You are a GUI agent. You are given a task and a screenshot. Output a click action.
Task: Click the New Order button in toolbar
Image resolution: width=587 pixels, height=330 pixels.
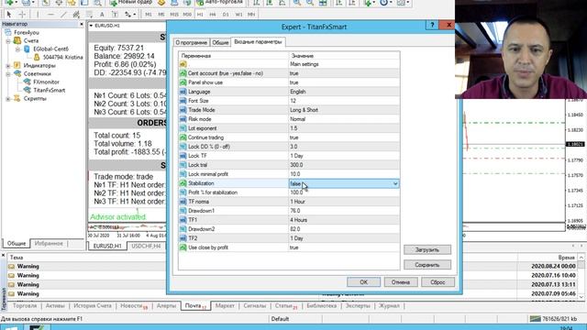pyautogui.click(x=130, y=3)
